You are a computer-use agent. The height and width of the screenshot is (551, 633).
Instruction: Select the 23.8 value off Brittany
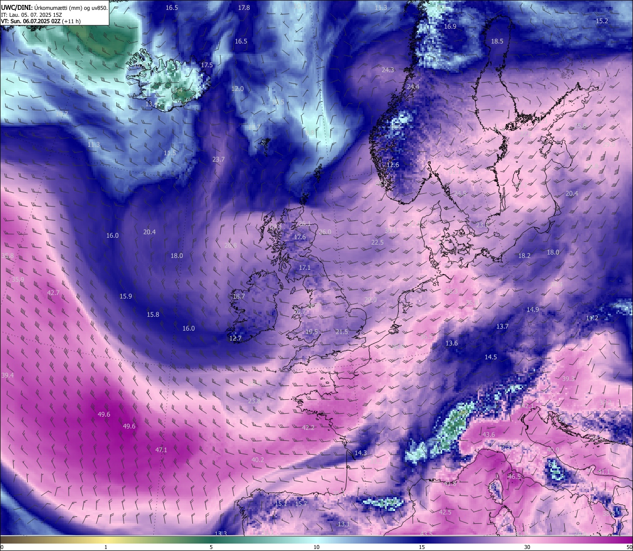point(254,401)
